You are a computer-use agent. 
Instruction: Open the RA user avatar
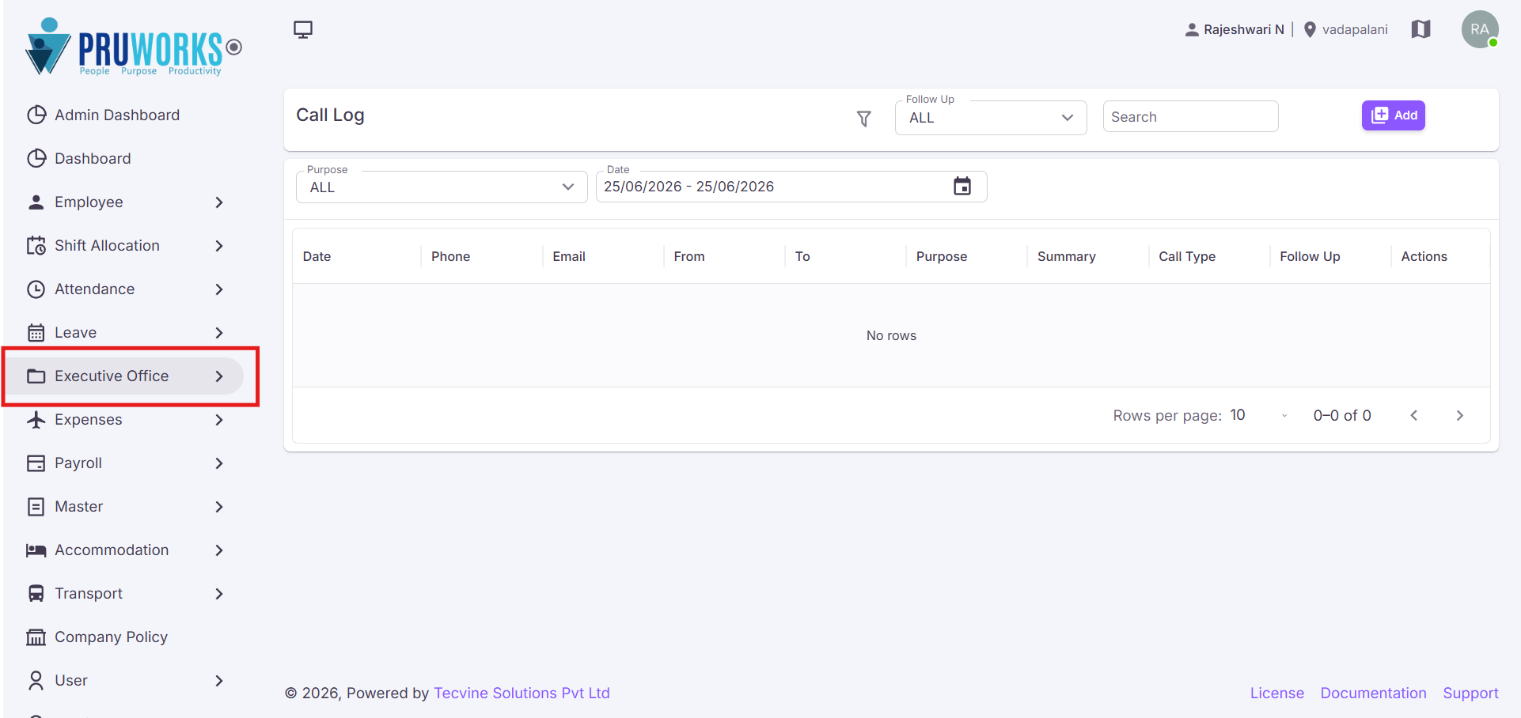(1480, 29)
